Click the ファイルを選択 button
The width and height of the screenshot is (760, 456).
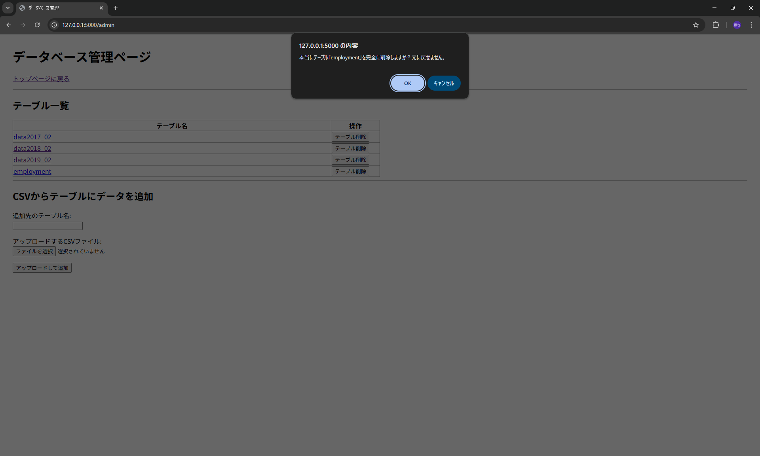coord(34,251)
